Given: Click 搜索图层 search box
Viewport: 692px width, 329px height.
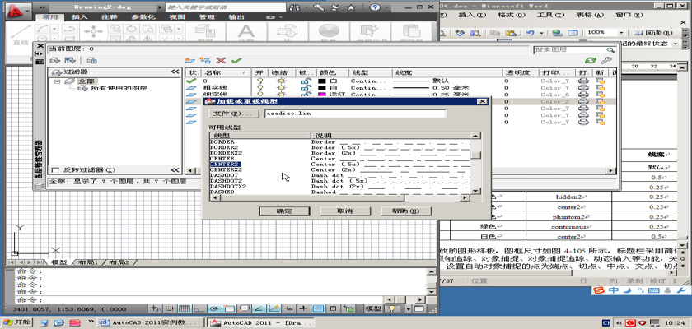Looking at the screenshot, I should [575, 50].
